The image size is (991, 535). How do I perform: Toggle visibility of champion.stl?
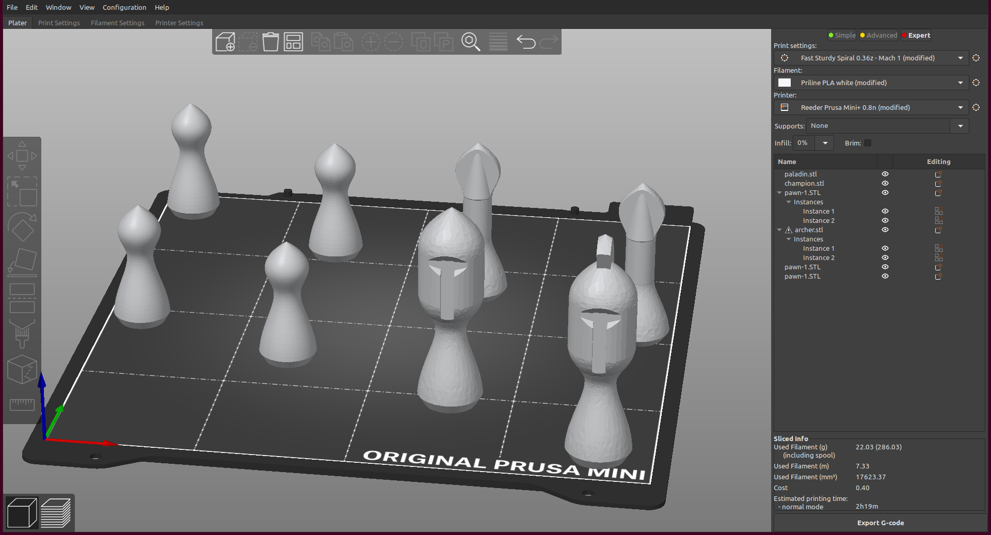pos(885,183)
